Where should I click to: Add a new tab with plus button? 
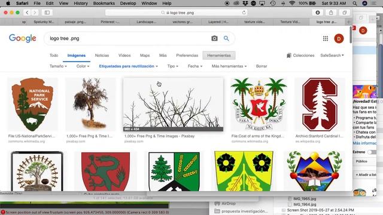pos(348,21)
